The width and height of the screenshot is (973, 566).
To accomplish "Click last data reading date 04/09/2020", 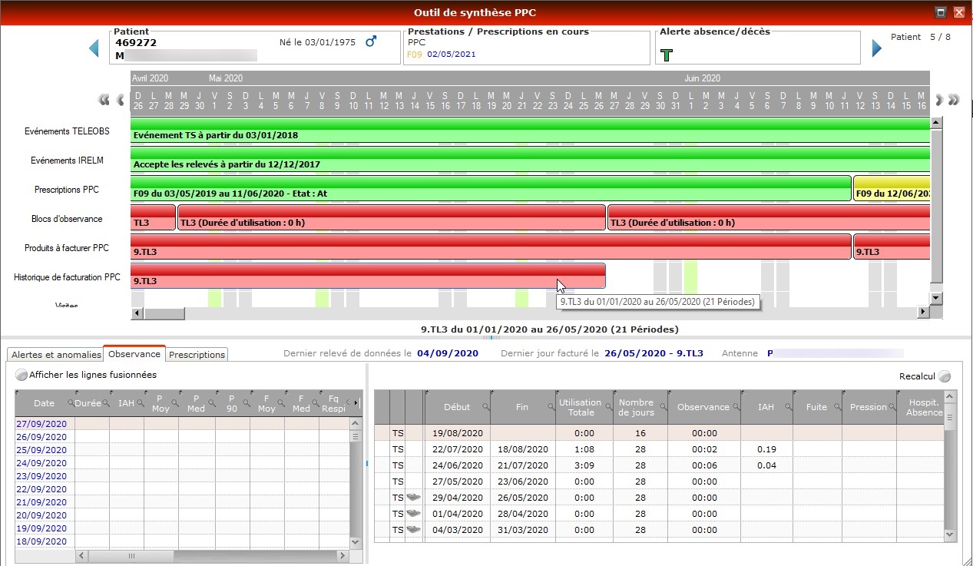I will click(448, 353).
